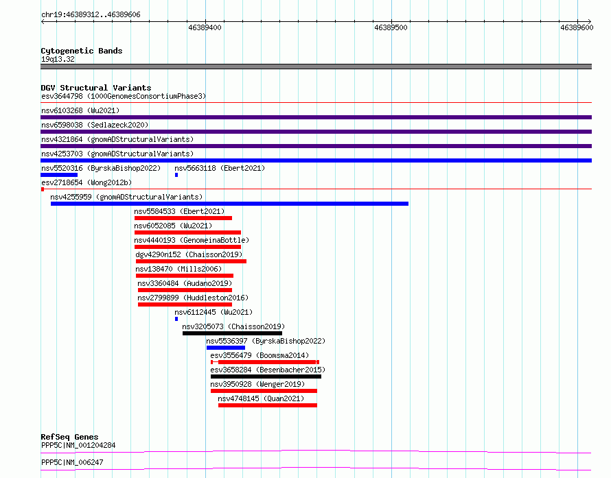Click the chr19:46389312..46389606 coordinate label
The image size is (611, 478).
(x=91, y=15)
